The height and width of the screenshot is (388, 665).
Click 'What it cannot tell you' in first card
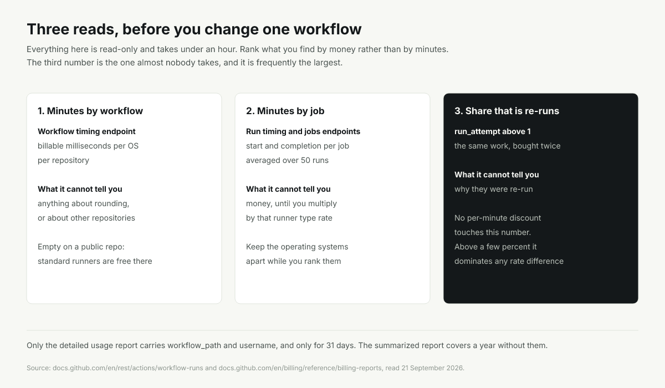click(80, 189)
